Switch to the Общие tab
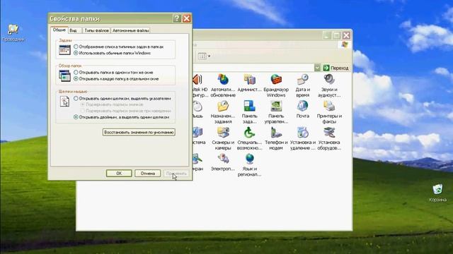Image resolution: width=453 pixels, height=254 pixels. tap(59, 30)
